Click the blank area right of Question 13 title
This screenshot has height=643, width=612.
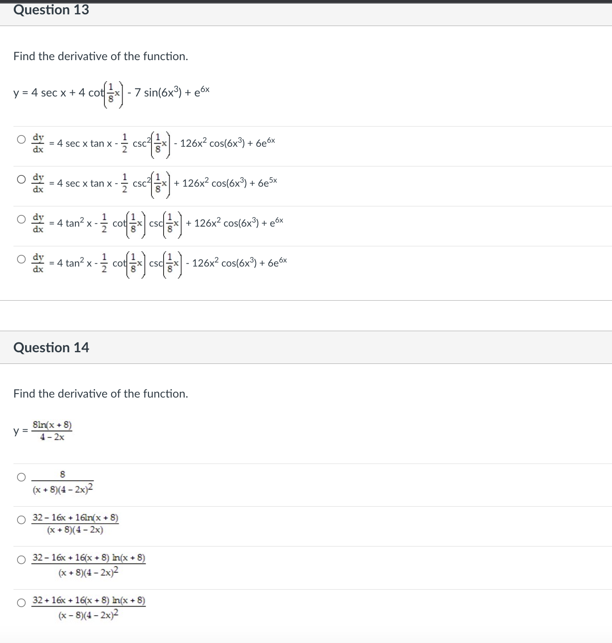[x=314, y=10]
